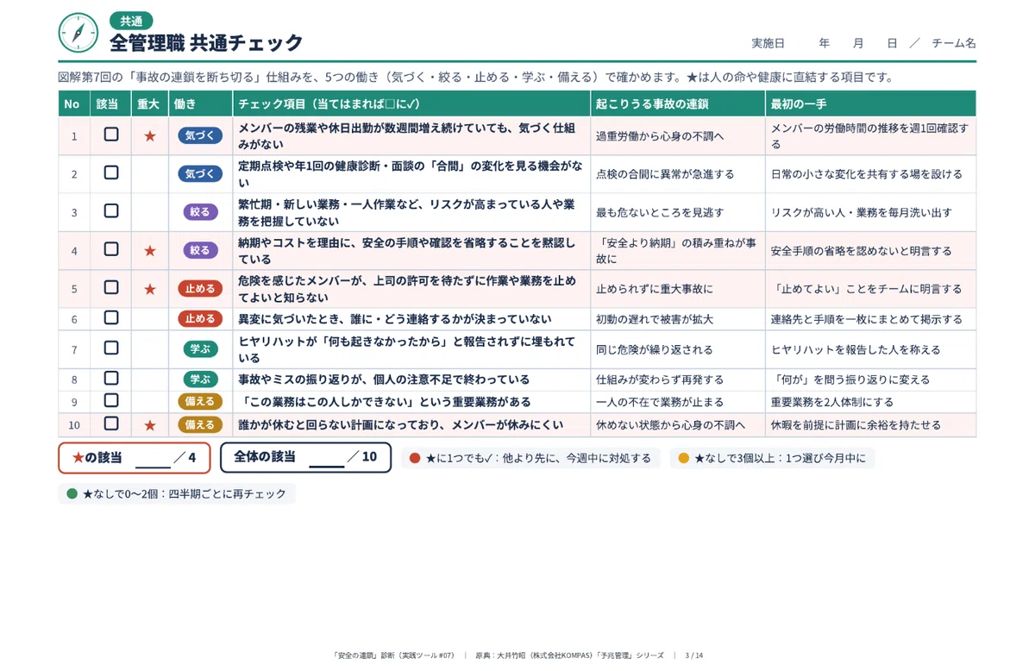Click the text ヒヤリハットを報告した人を称える

pyautogui.click(x=856, y=349)
